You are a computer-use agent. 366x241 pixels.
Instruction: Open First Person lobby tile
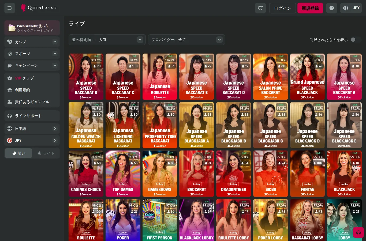[160, 220]
